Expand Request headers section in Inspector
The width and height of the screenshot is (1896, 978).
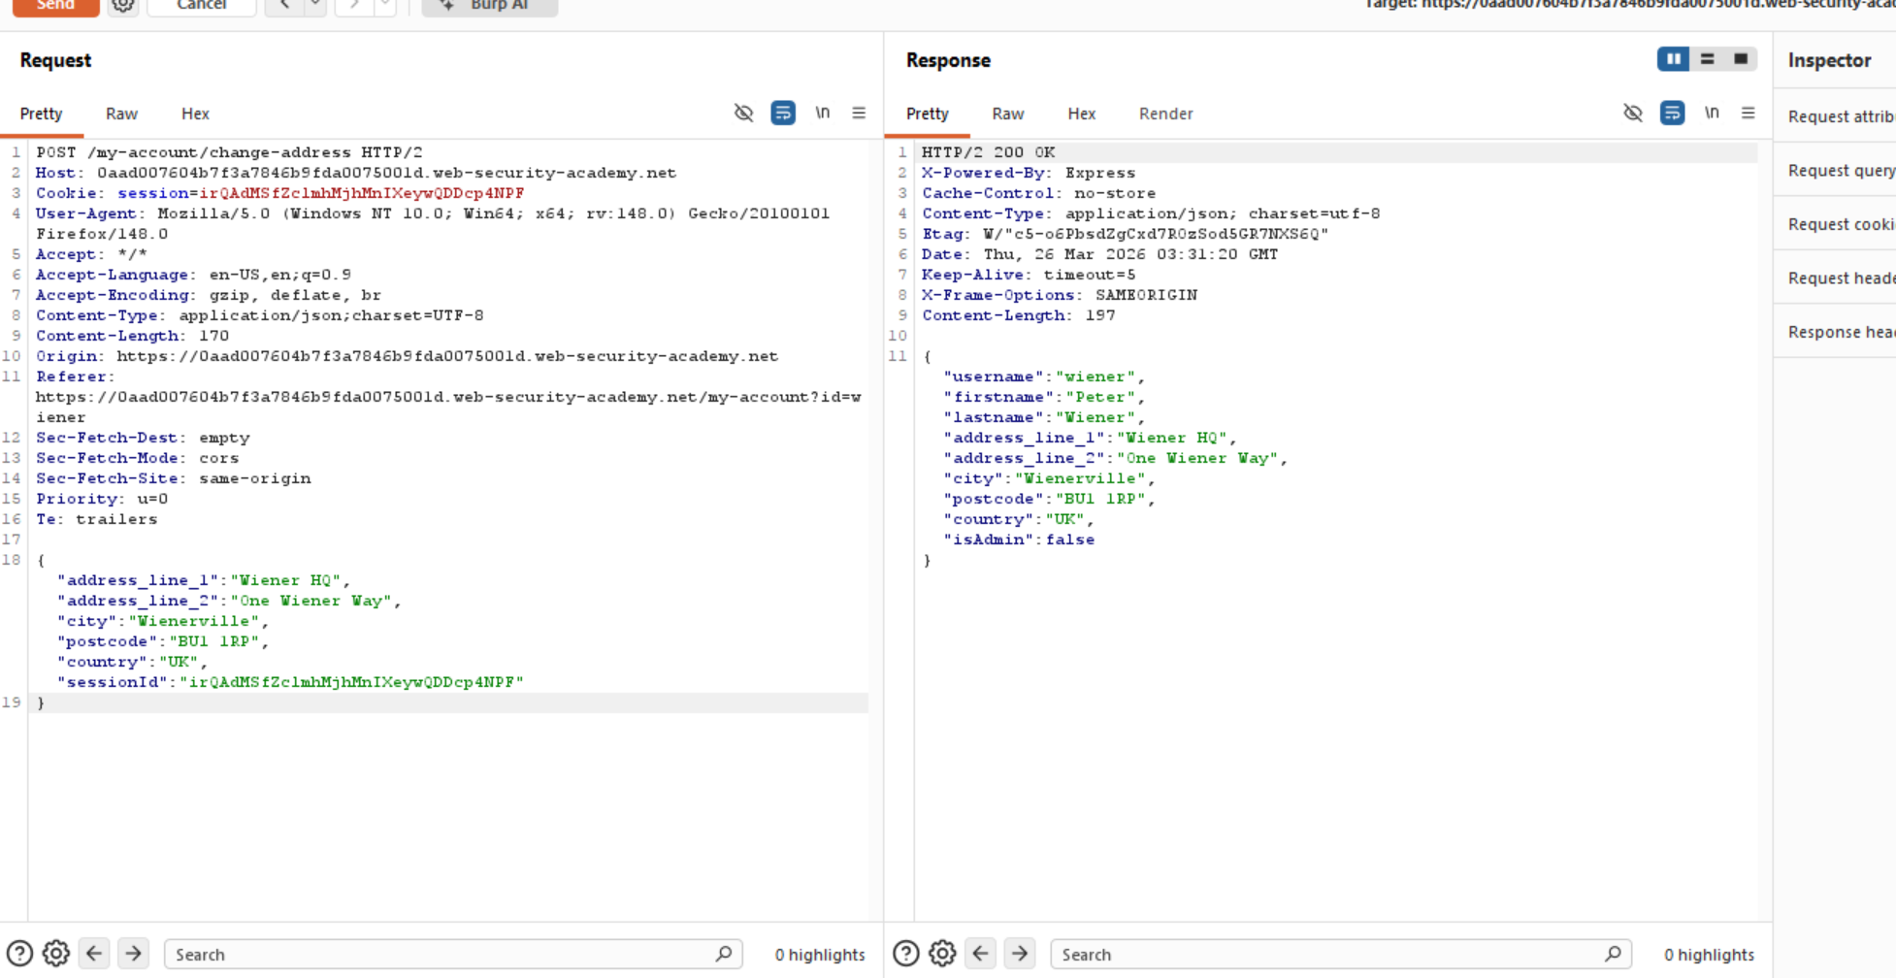(1836, 278)
